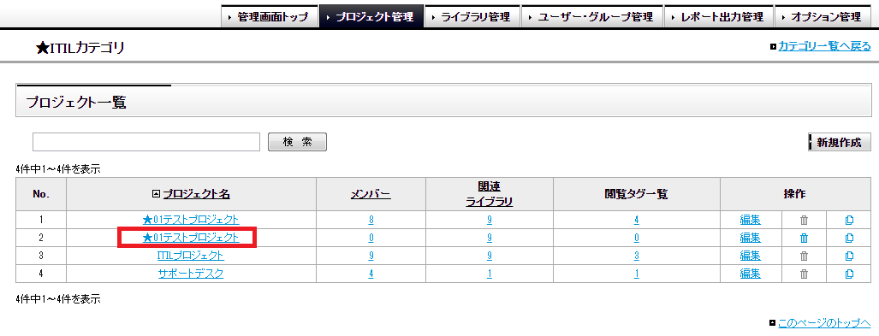Delete ITILプロジェクト using its trash icon
Screen dimensions: 879x336
804,256
